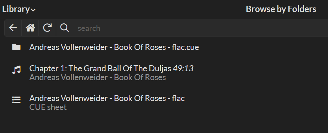The width and height of the screenshot is (328, 133).
Task: Click into the search input field
Action: (x=200, y=28)
